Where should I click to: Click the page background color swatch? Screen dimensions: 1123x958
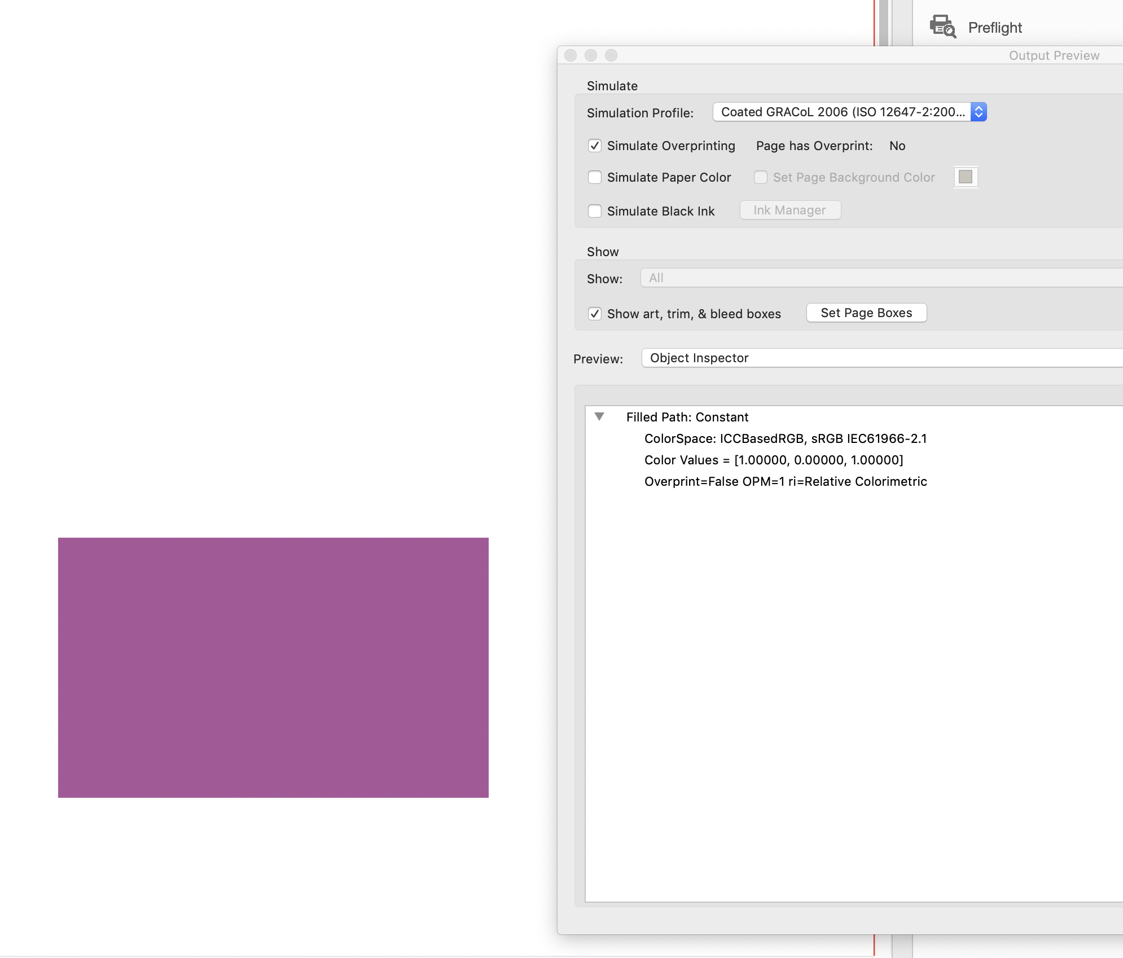click(965, 177)
